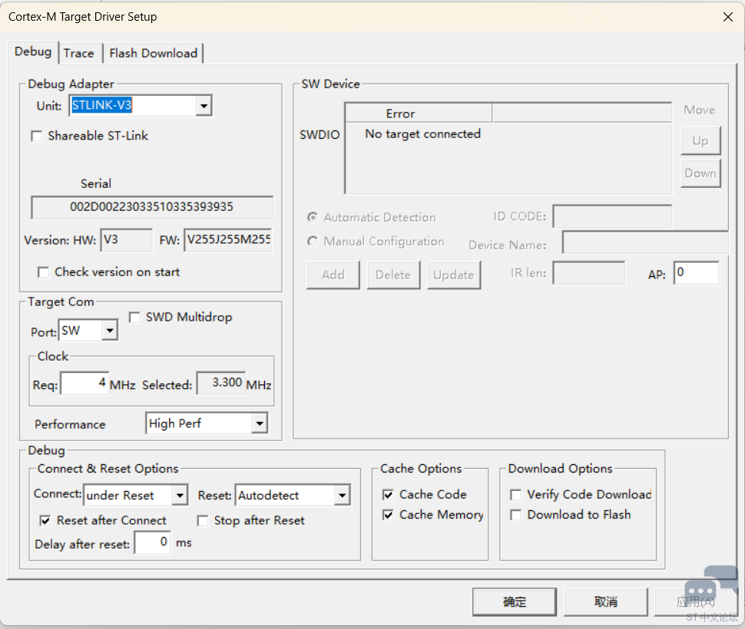Click the FW version field
Screen dimensions: 745x629
click(228, 240)
